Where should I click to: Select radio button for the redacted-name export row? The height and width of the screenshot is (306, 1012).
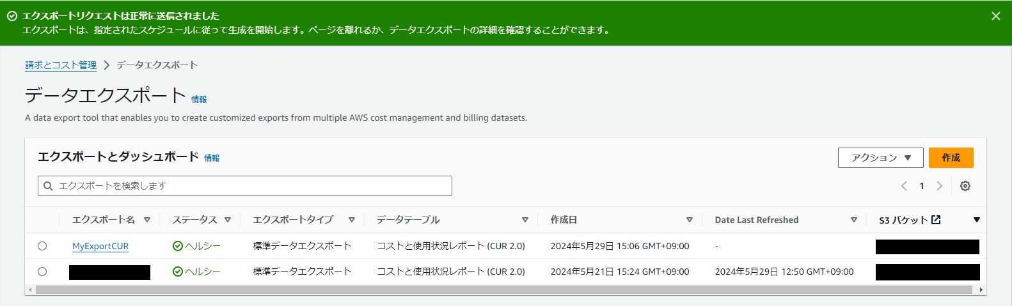click(42, 272)
